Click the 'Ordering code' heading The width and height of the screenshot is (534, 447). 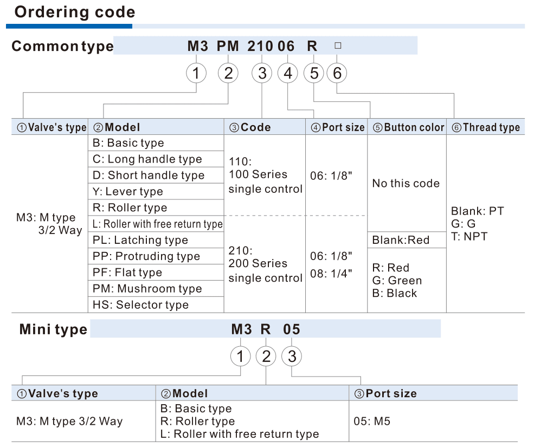[75, 12]
